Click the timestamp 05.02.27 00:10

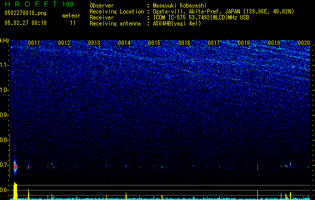coord(26,23)
